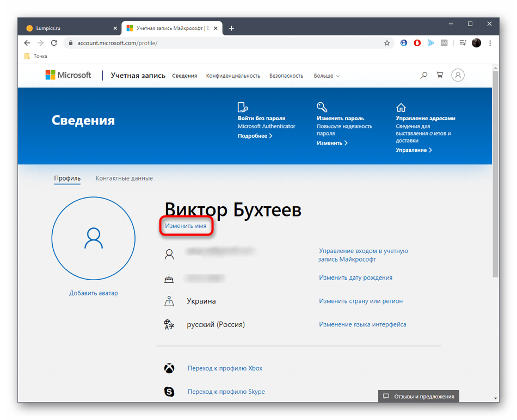The width and height of the screenshot is (517, 420).
Task: Open Безопасность menu item
Action: point(286,76)
